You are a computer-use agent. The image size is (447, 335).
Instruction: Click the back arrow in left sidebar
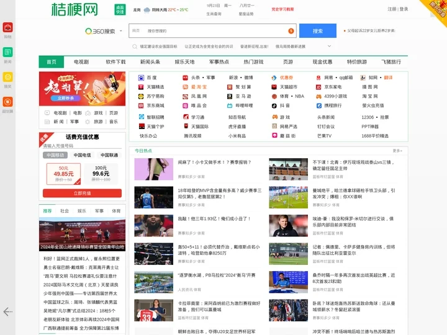7,311
